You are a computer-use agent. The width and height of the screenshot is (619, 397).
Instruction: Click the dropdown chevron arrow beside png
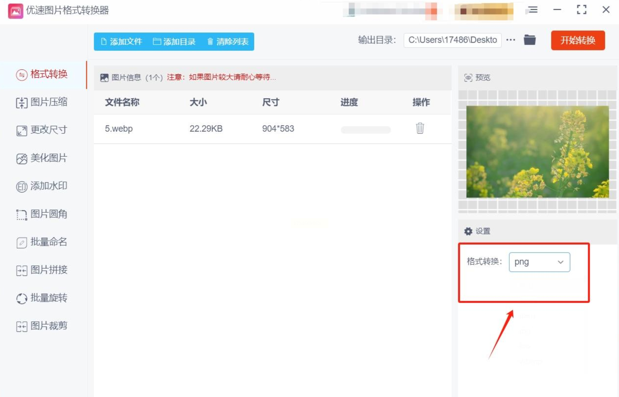click(560, 262)
